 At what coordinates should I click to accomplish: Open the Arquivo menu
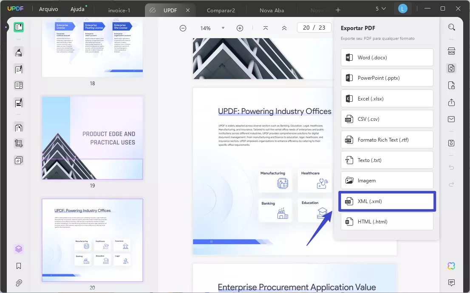[x=48, y=9]
